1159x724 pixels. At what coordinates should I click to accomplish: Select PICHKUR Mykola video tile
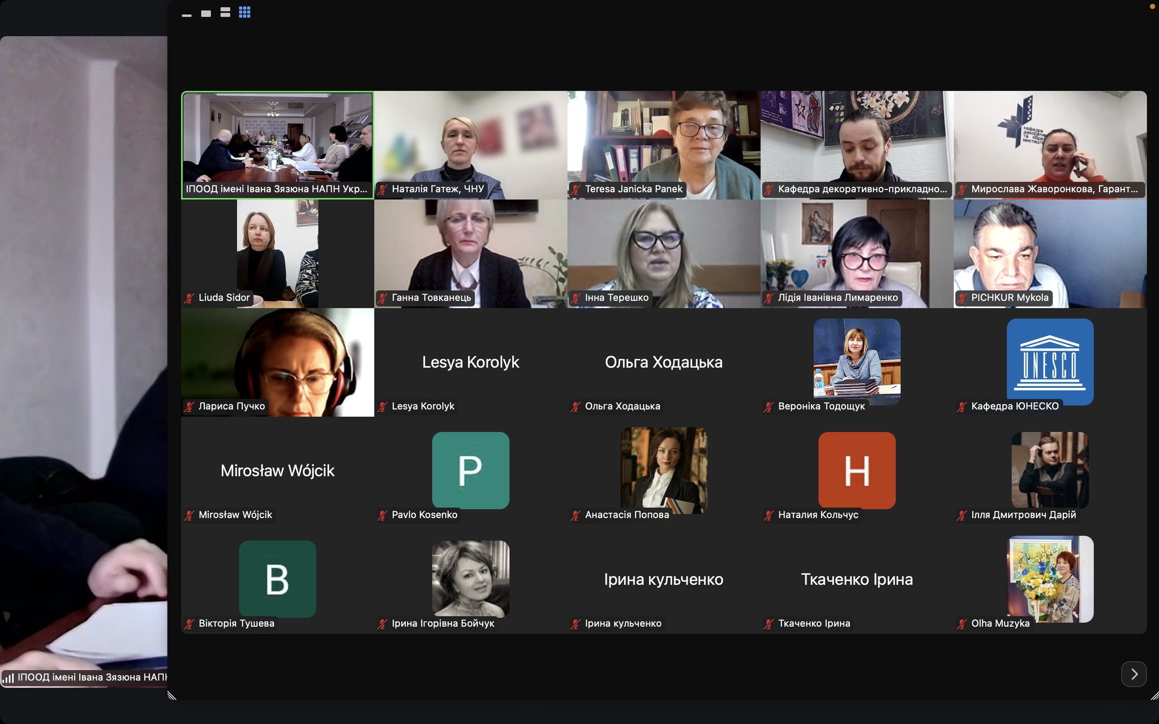(x=1050, y=254)
